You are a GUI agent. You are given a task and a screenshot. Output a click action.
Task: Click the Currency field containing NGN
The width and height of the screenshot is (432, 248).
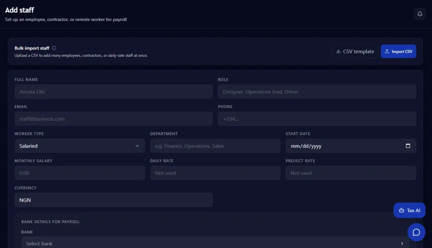click(113, 200)
